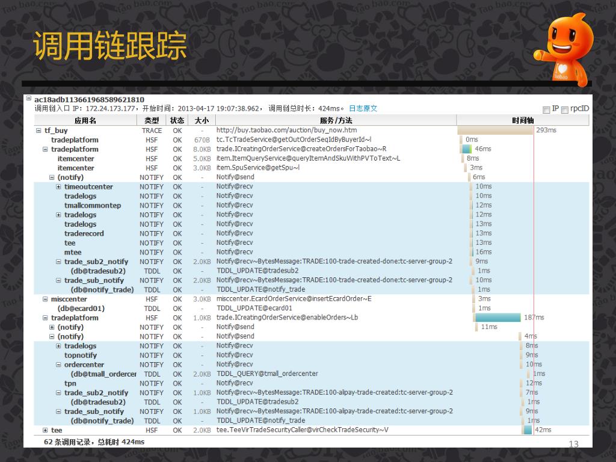Collapse the ordercenter node
Viewport: 616px width, 462px height.
[58, 365]
